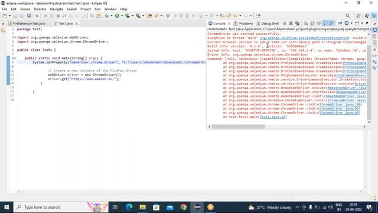Screen dimensions: 378x213
Task: Click the Back navigation arrow icon
Action: coord(235,16)
